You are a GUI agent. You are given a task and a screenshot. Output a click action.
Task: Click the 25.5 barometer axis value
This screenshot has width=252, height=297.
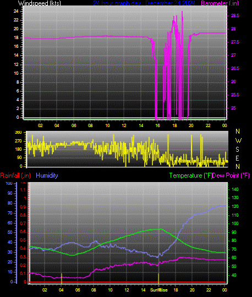point(235,95)
